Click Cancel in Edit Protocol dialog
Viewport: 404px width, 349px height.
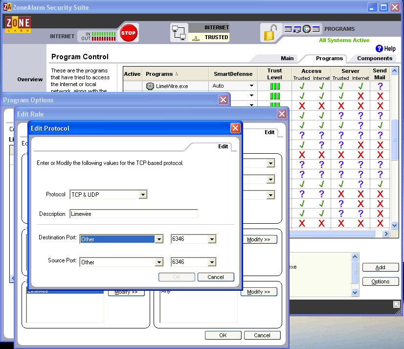point(216,277)
